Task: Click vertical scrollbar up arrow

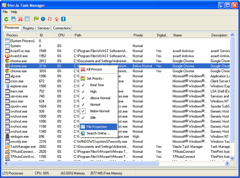Action: click(x=232, y=35)
